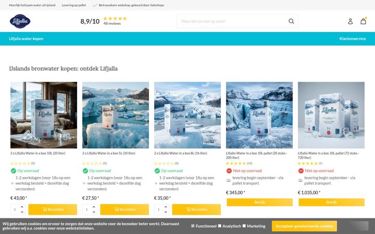Click red out-of-stock icon for 20 stuks pallet
The width and height of the screenshot is (375, 234).
click(x=229, y=171)
